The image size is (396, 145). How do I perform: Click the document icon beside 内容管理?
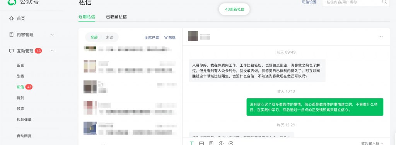[x=11, y=34]
